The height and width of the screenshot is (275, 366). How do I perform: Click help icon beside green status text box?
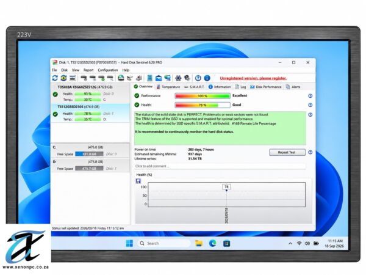[310, 115]
